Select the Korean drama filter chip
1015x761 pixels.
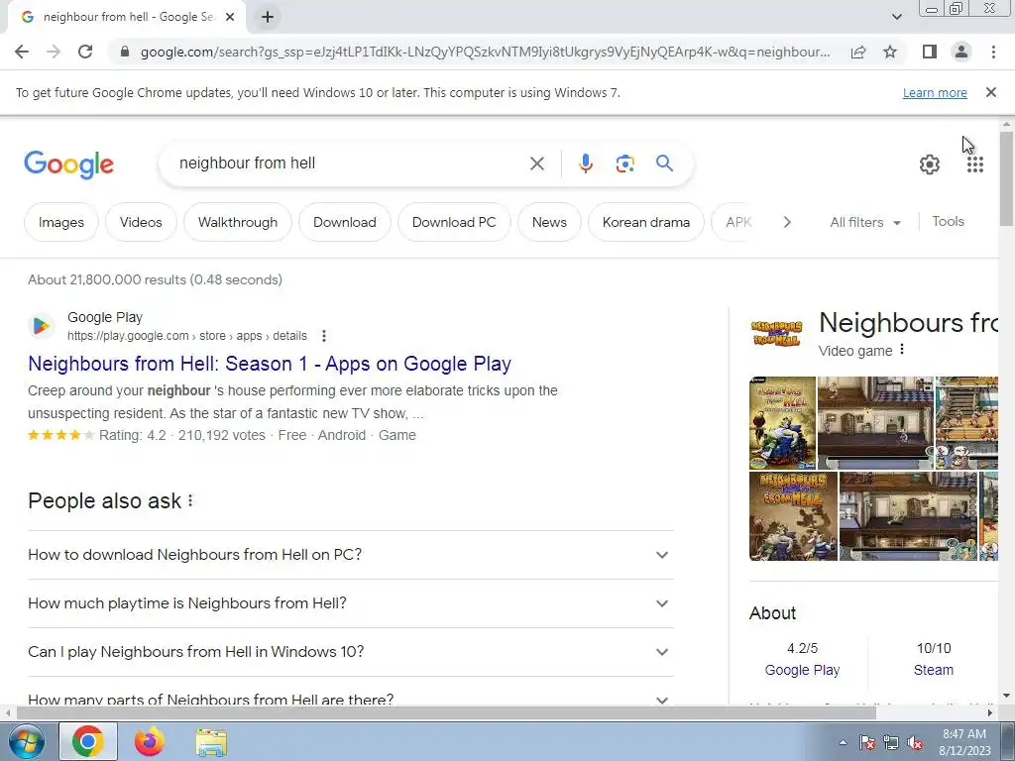(x=646, y=222)
